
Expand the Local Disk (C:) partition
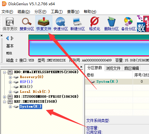click(x=10, y=92)
